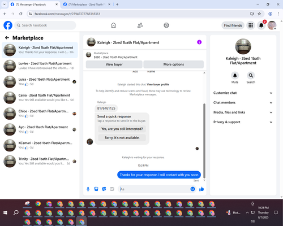Open the weather widget in the taskbar
The width and height of the screenshot is (283, 226).
(233, 212)
